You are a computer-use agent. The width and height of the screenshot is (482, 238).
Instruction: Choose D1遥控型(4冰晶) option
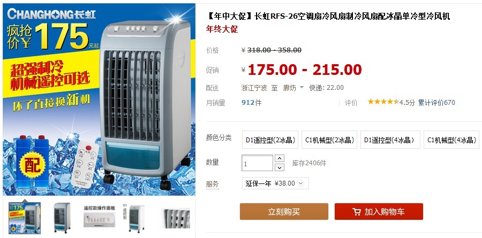(390, 140)
